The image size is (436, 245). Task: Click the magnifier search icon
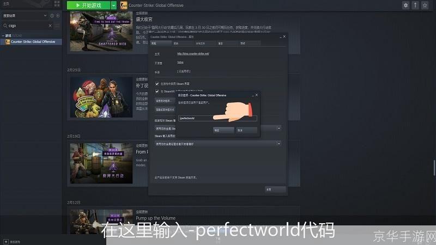click(5, 26)
